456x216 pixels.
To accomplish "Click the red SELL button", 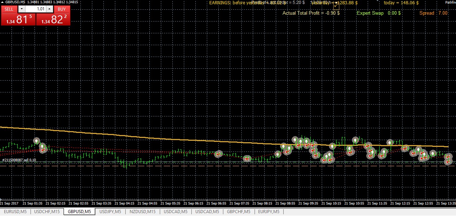I will [9, 9].
